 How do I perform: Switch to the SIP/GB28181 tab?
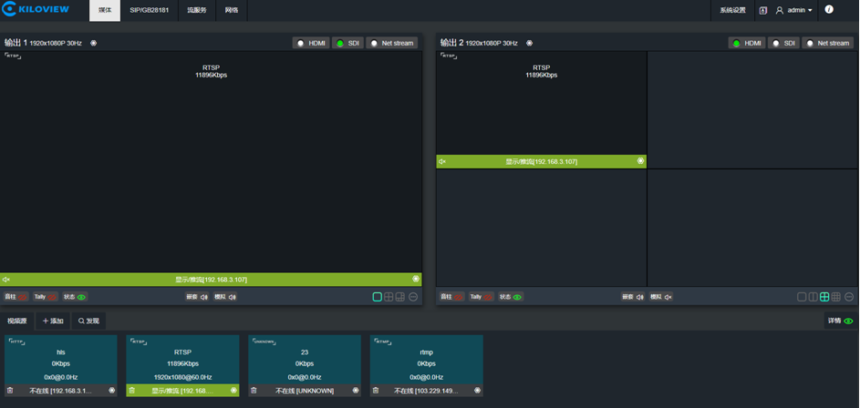[x=149, y=10]
